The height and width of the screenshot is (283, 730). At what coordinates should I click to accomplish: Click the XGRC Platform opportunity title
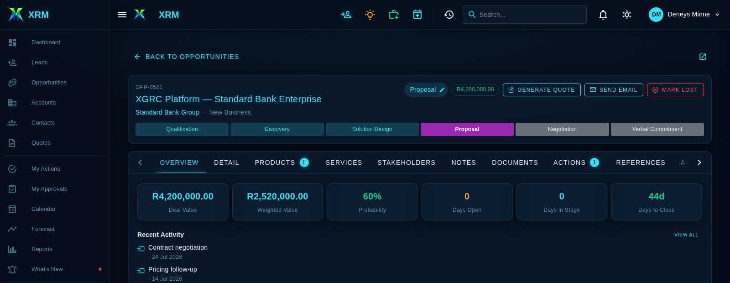coord(228,99)
